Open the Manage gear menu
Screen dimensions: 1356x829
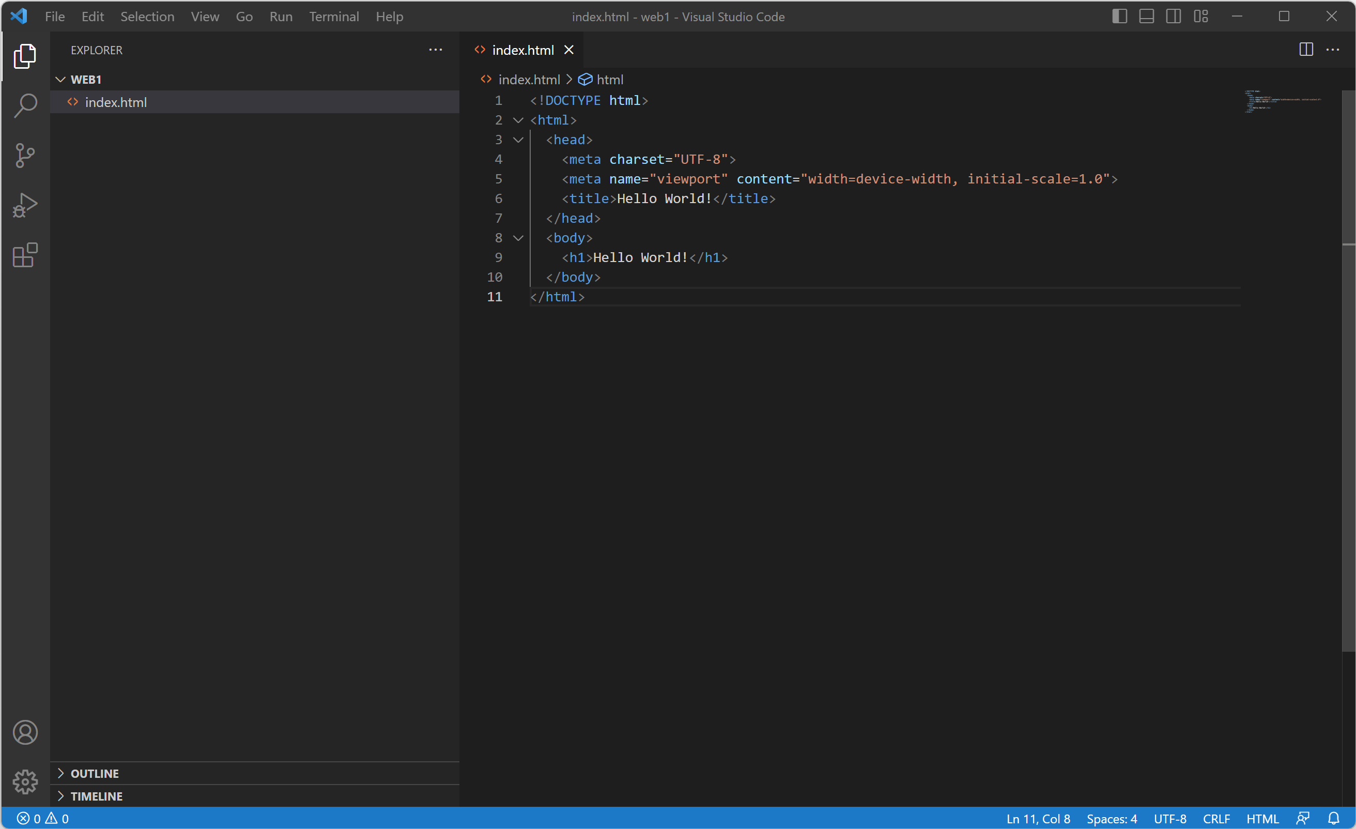pyautogui.click(x=25, y=781)
